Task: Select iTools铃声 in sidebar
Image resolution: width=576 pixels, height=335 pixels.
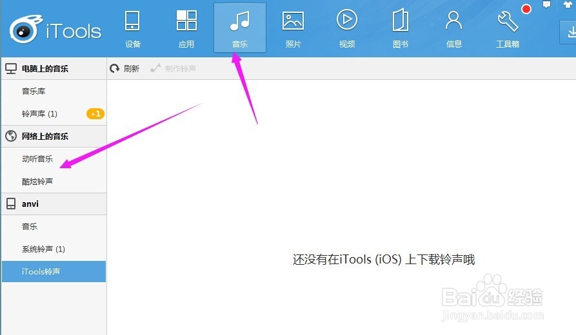Action: [x=54, y=271]
